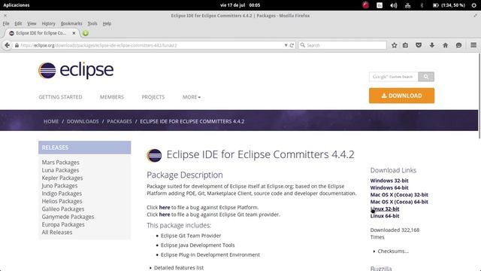Click Windows 64-bit download link
Viewport: 481px width, 271px height.
389,187
